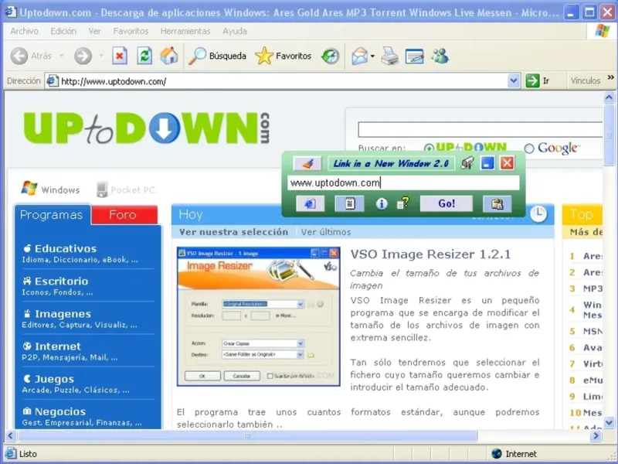Open the Negocios category link
The height and width of the screenshot is (464, 618).
point(60,411)
